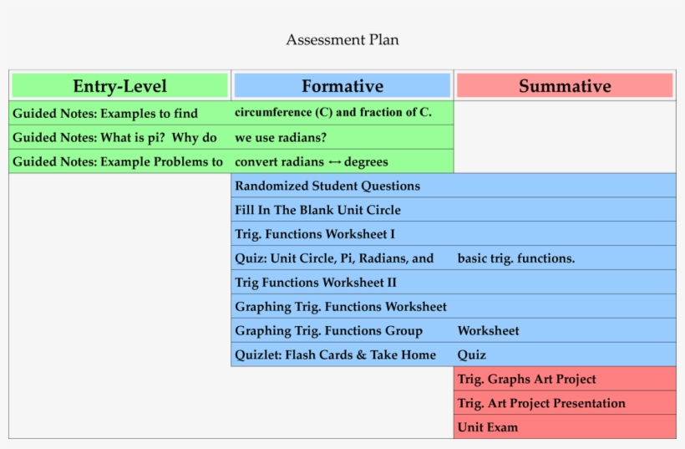Select Quizlet: Flash Cards & Take Home Quiz
The height and width of the screenshot is (449, 685).
click(454, 355)
